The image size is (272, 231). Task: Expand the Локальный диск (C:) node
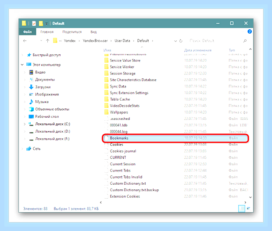coord(25,124)
